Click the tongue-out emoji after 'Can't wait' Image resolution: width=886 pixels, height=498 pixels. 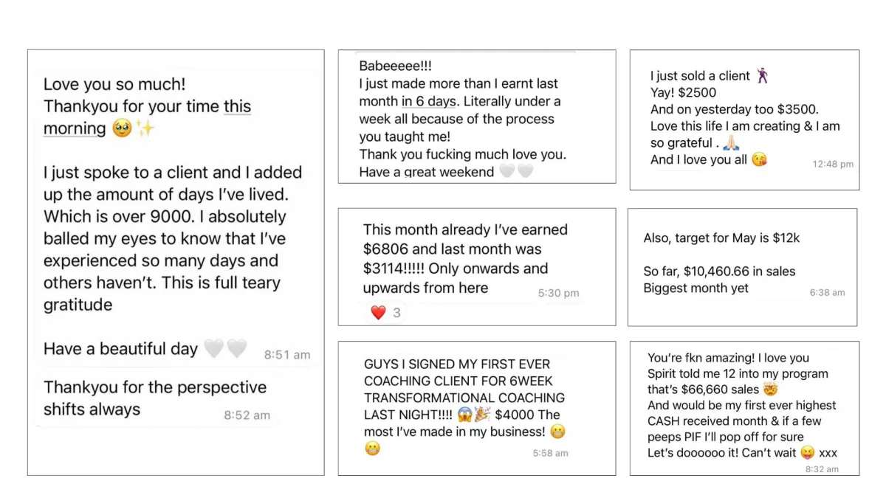(807, 453)
